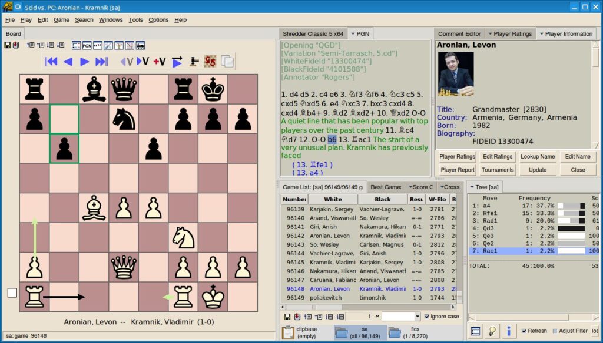Open the Shredder S5 engine icon
Image resolution: width=603 pixels, height=343 pixels.
[210, 62]
